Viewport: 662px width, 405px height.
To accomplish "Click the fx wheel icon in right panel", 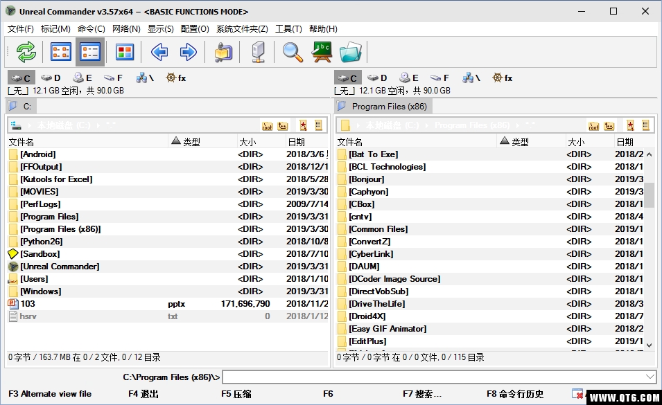I will click(x=503, y=78).
